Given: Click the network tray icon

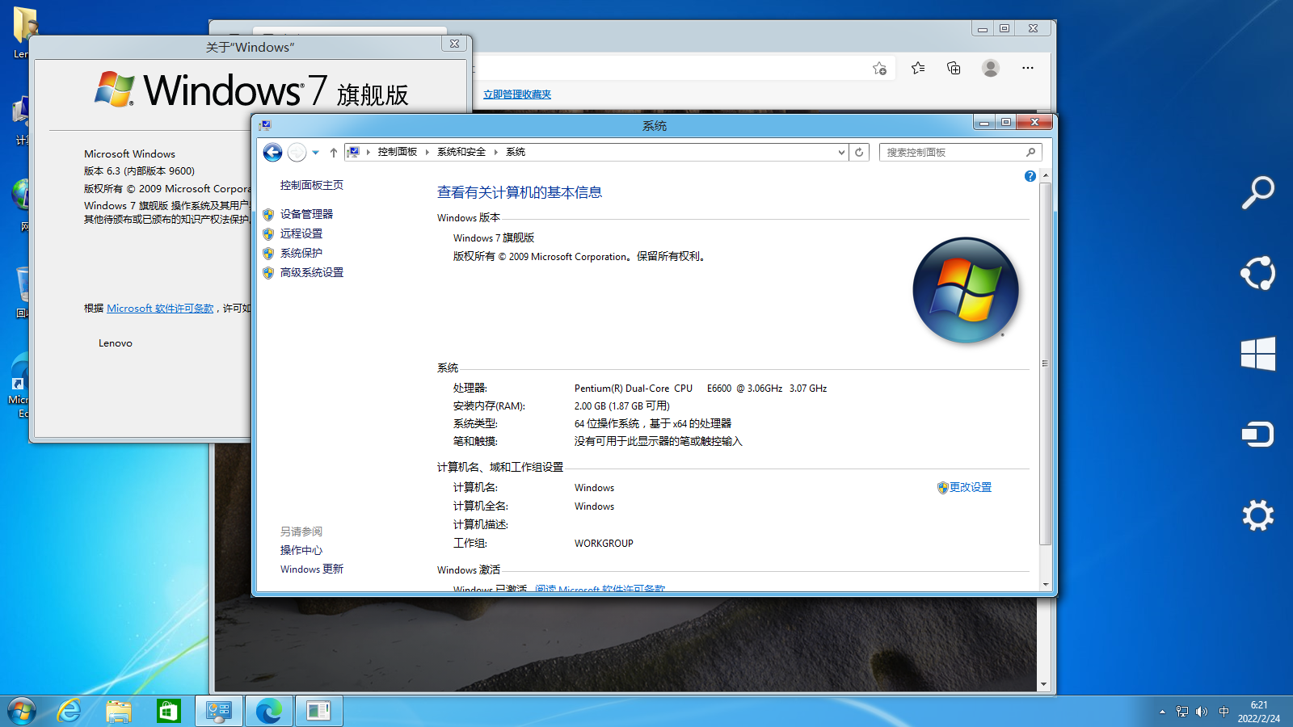Looking at the screenshot, I should (x=1182, y=712).
